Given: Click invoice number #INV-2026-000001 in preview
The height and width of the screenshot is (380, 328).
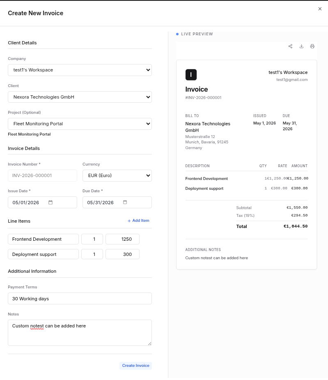Looking at the screenshot, I should (203, 98).
